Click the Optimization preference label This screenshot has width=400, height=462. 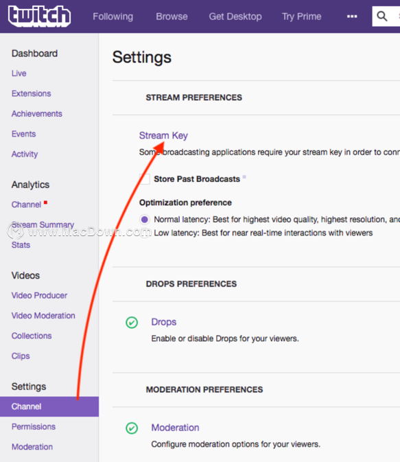coord(185,203)
